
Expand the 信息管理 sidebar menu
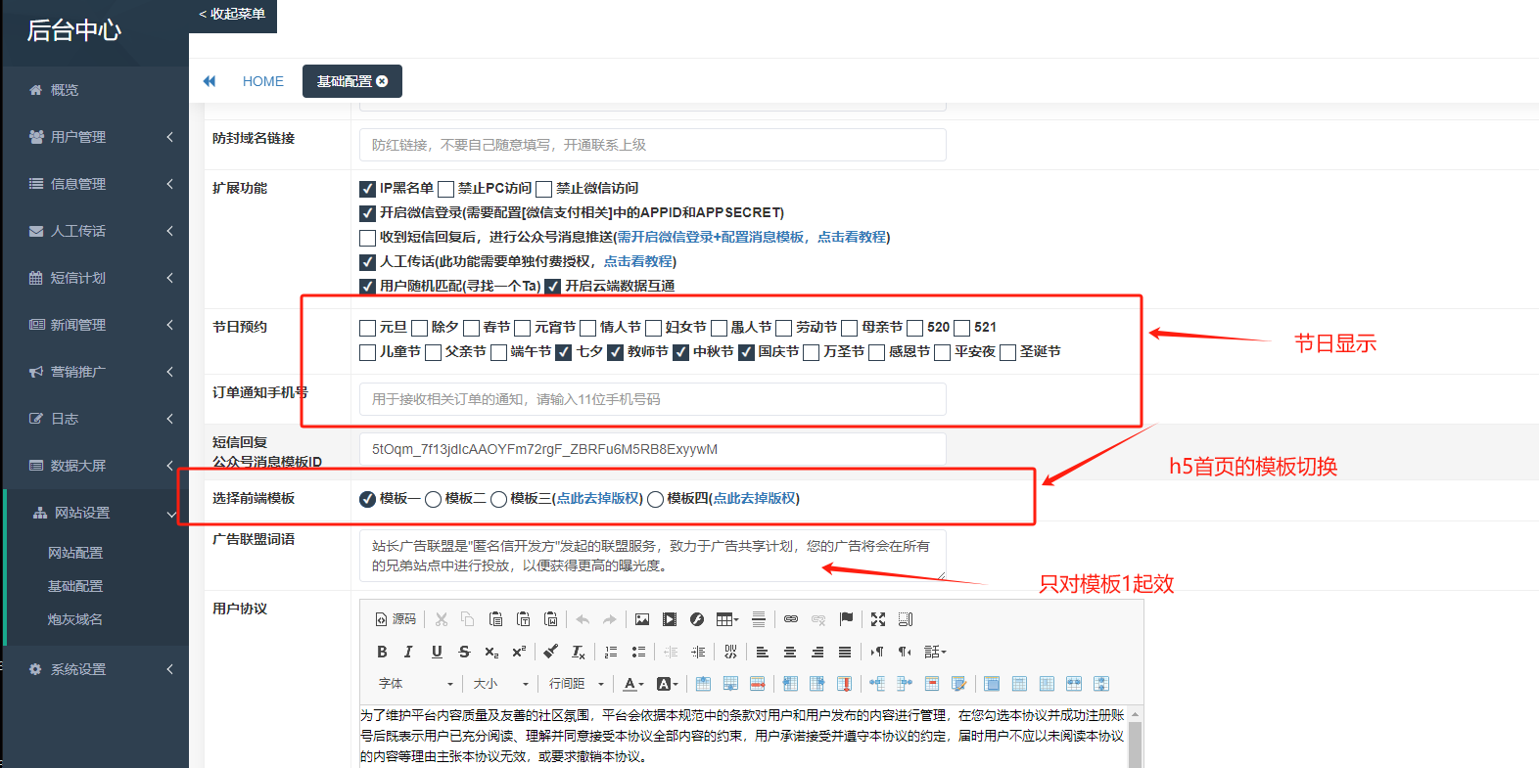point(96,184)
